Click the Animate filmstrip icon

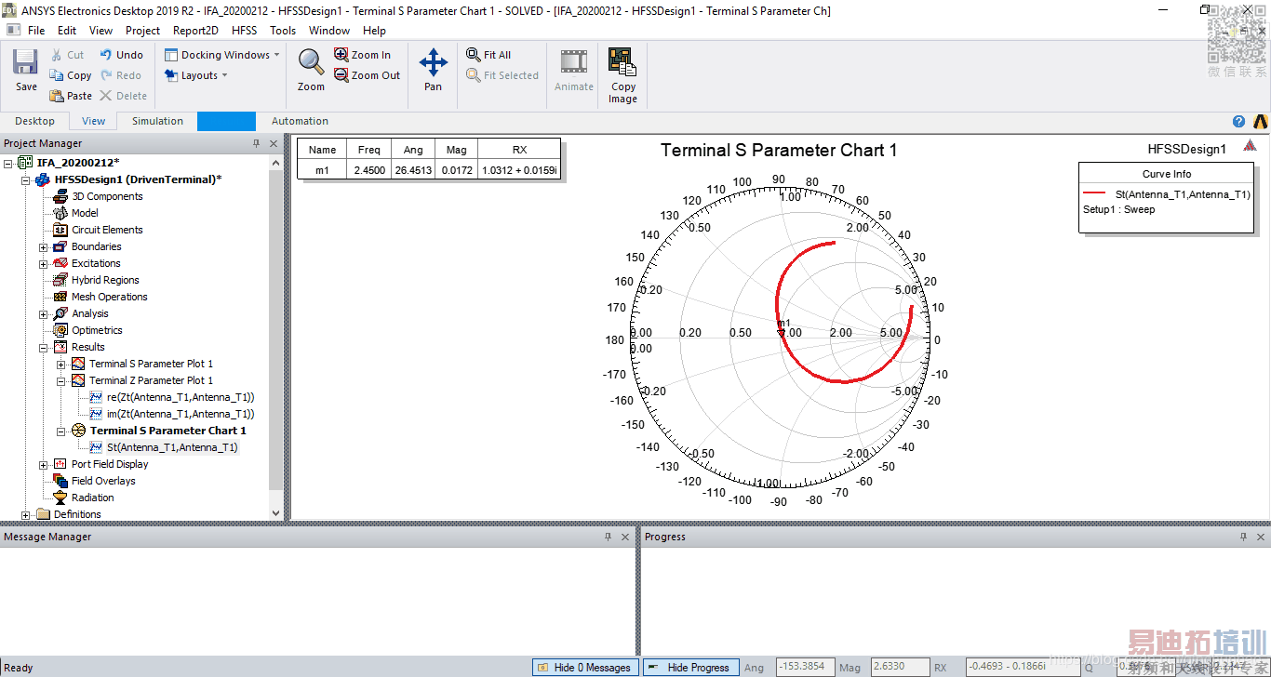(x=574, y=62)
